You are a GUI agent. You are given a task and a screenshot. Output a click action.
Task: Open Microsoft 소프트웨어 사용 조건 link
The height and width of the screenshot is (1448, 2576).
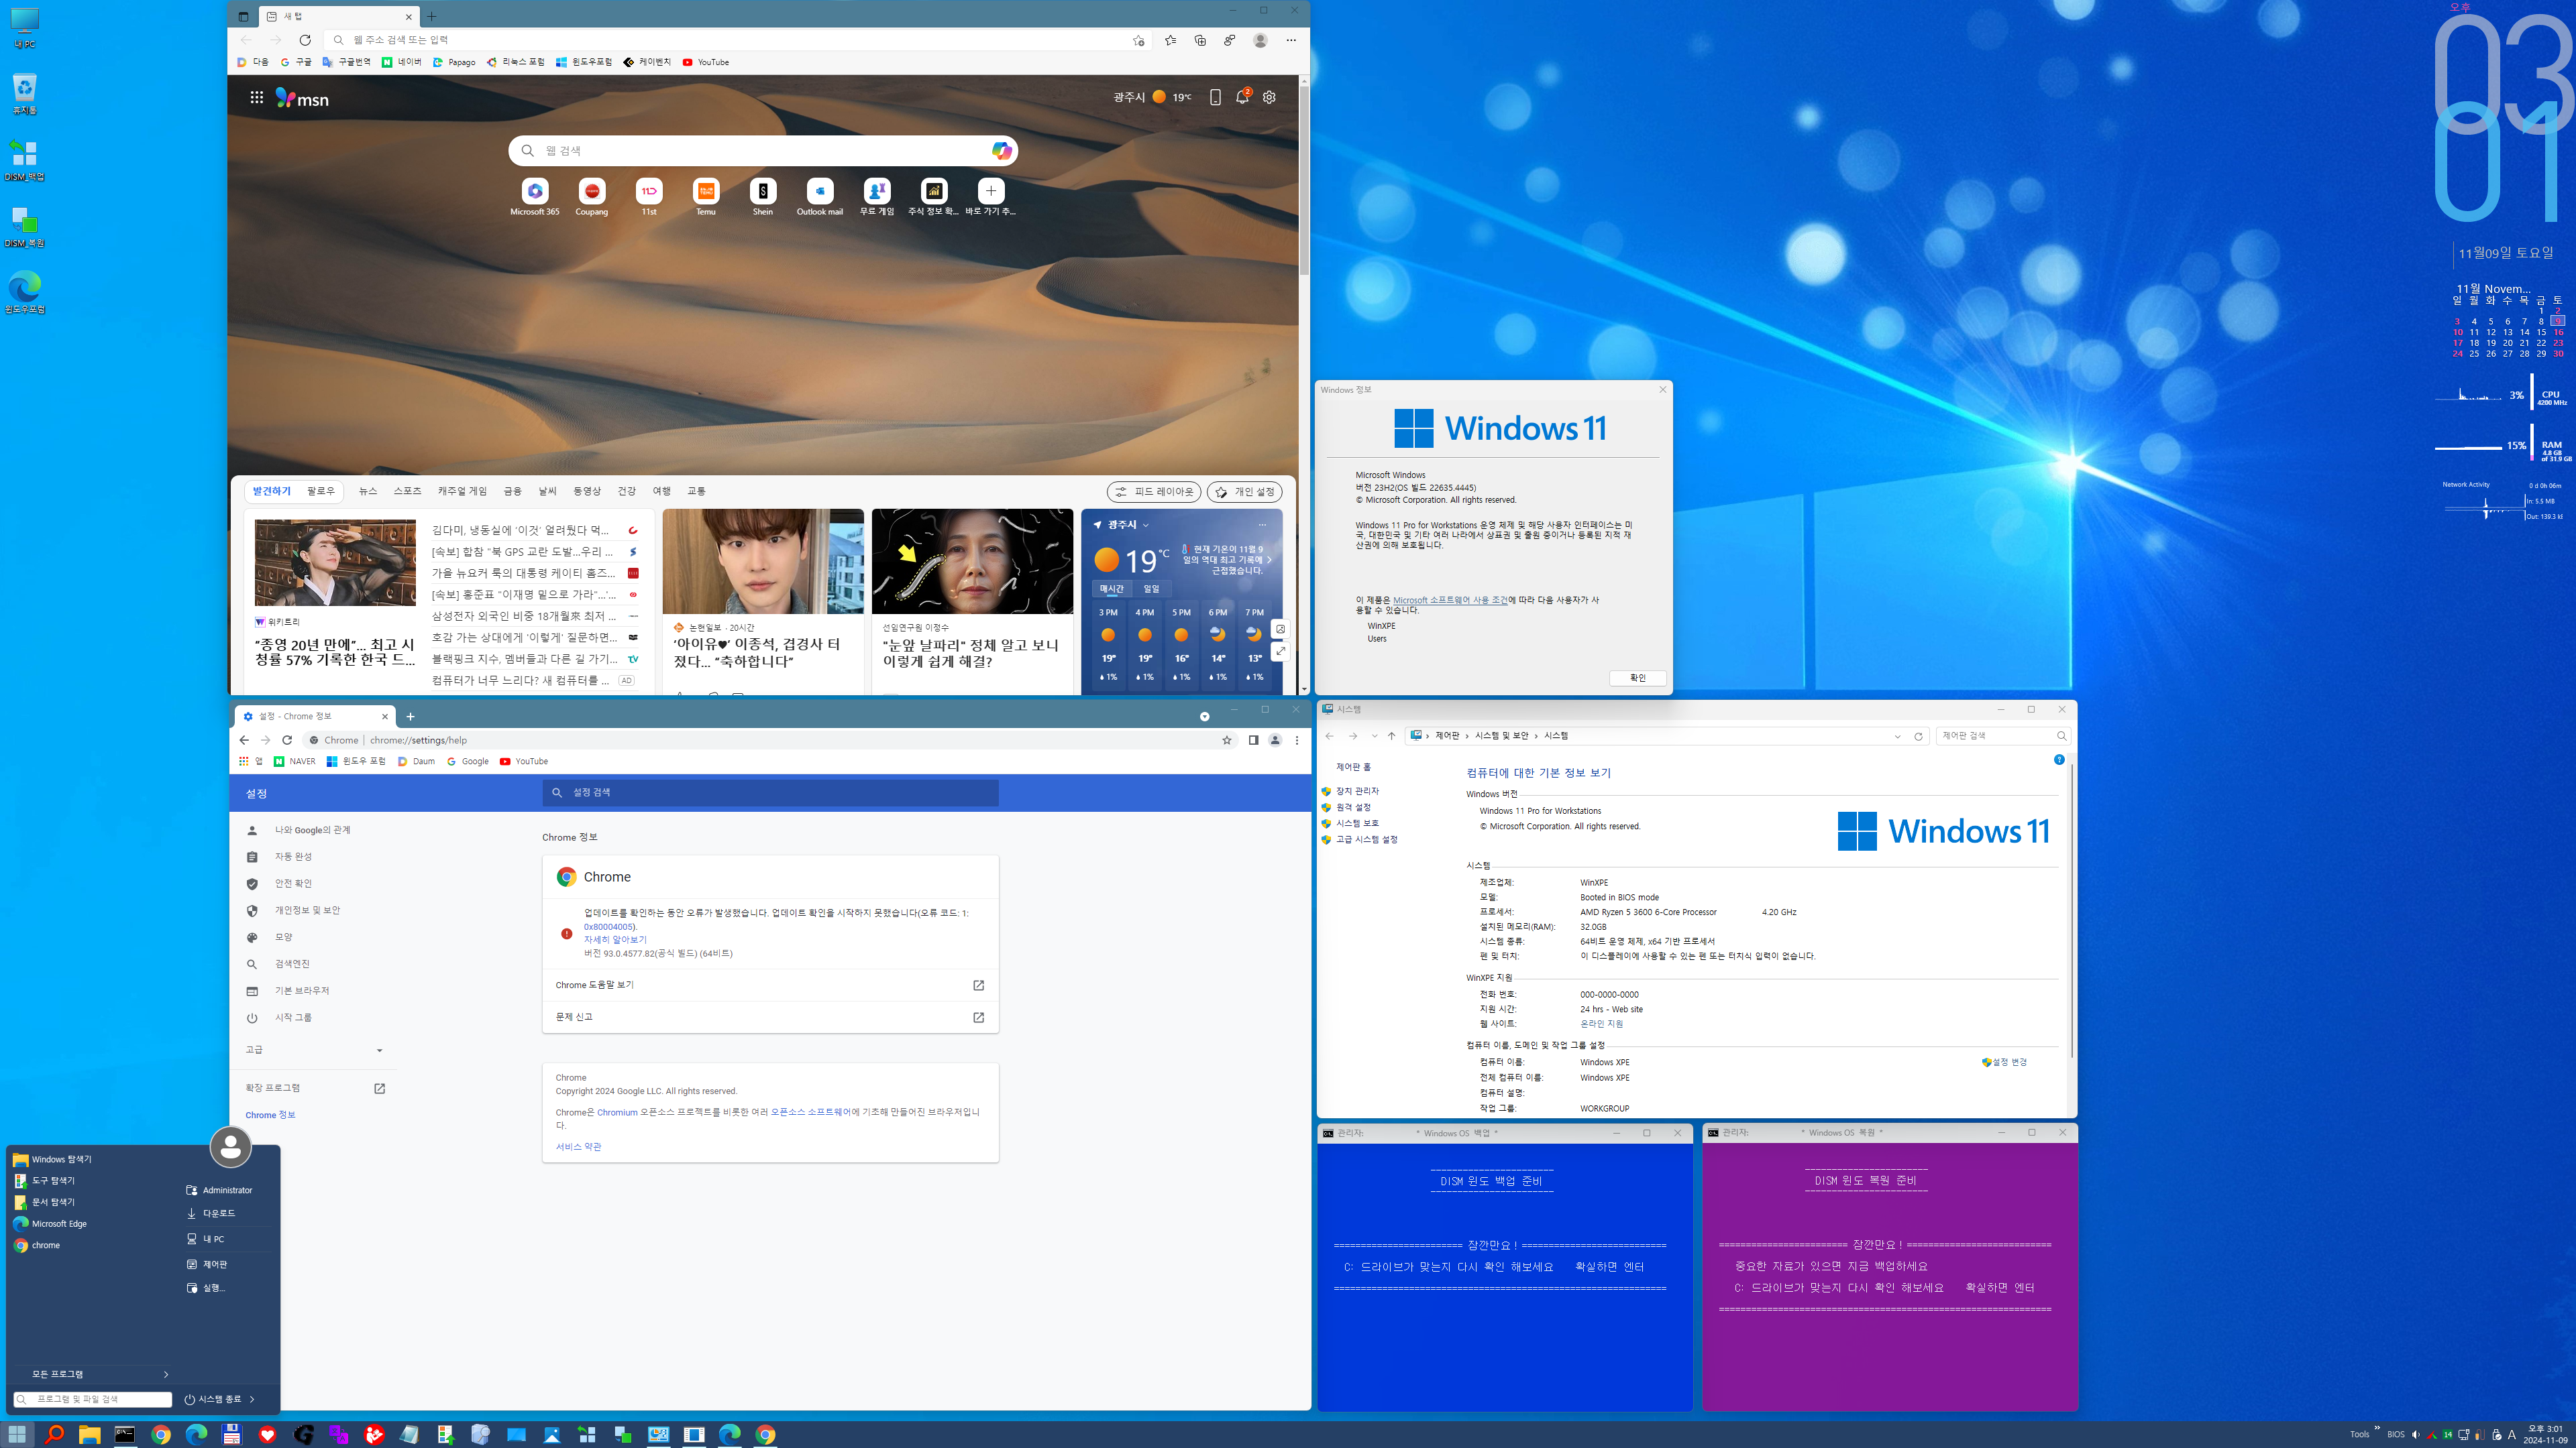pos(1450,599)
